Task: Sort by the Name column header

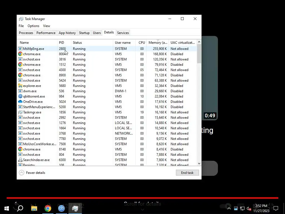Action: click(37, 43)
